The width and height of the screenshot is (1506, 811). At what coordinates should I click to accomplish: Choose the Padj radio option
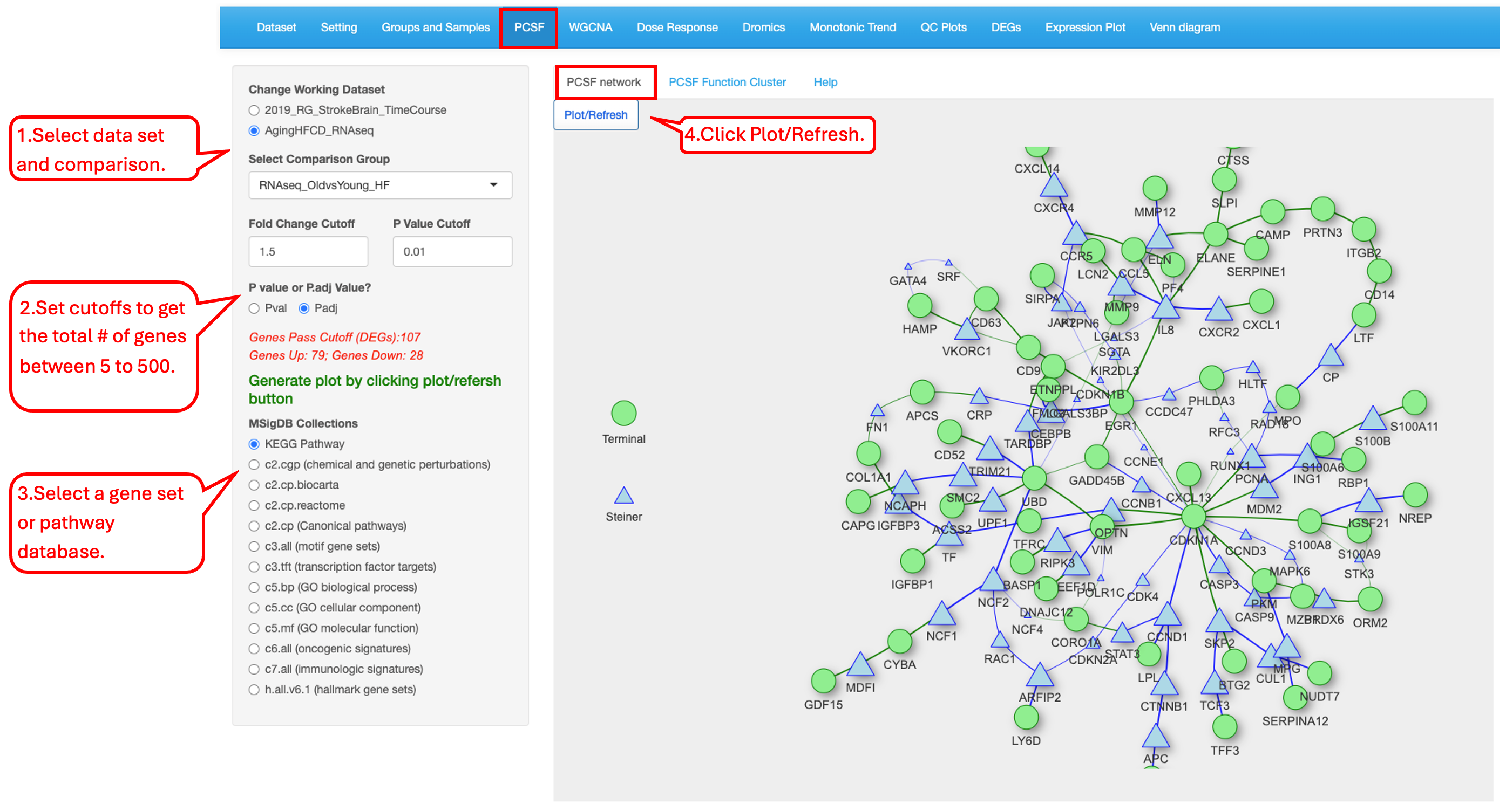(x=303, y=308)
